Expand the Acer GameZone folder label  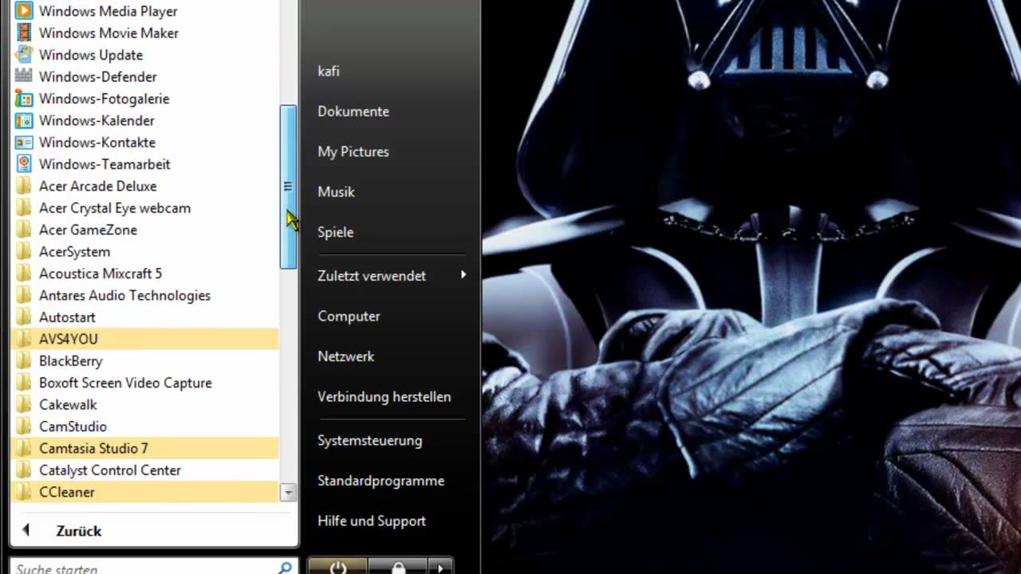(x=88, y=230)
